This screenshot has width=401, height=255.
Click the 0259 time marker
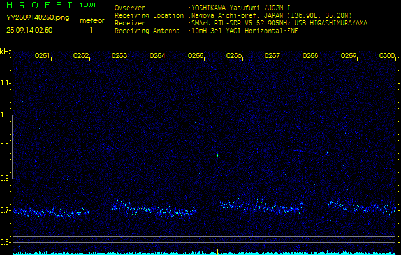pos(349,56)
